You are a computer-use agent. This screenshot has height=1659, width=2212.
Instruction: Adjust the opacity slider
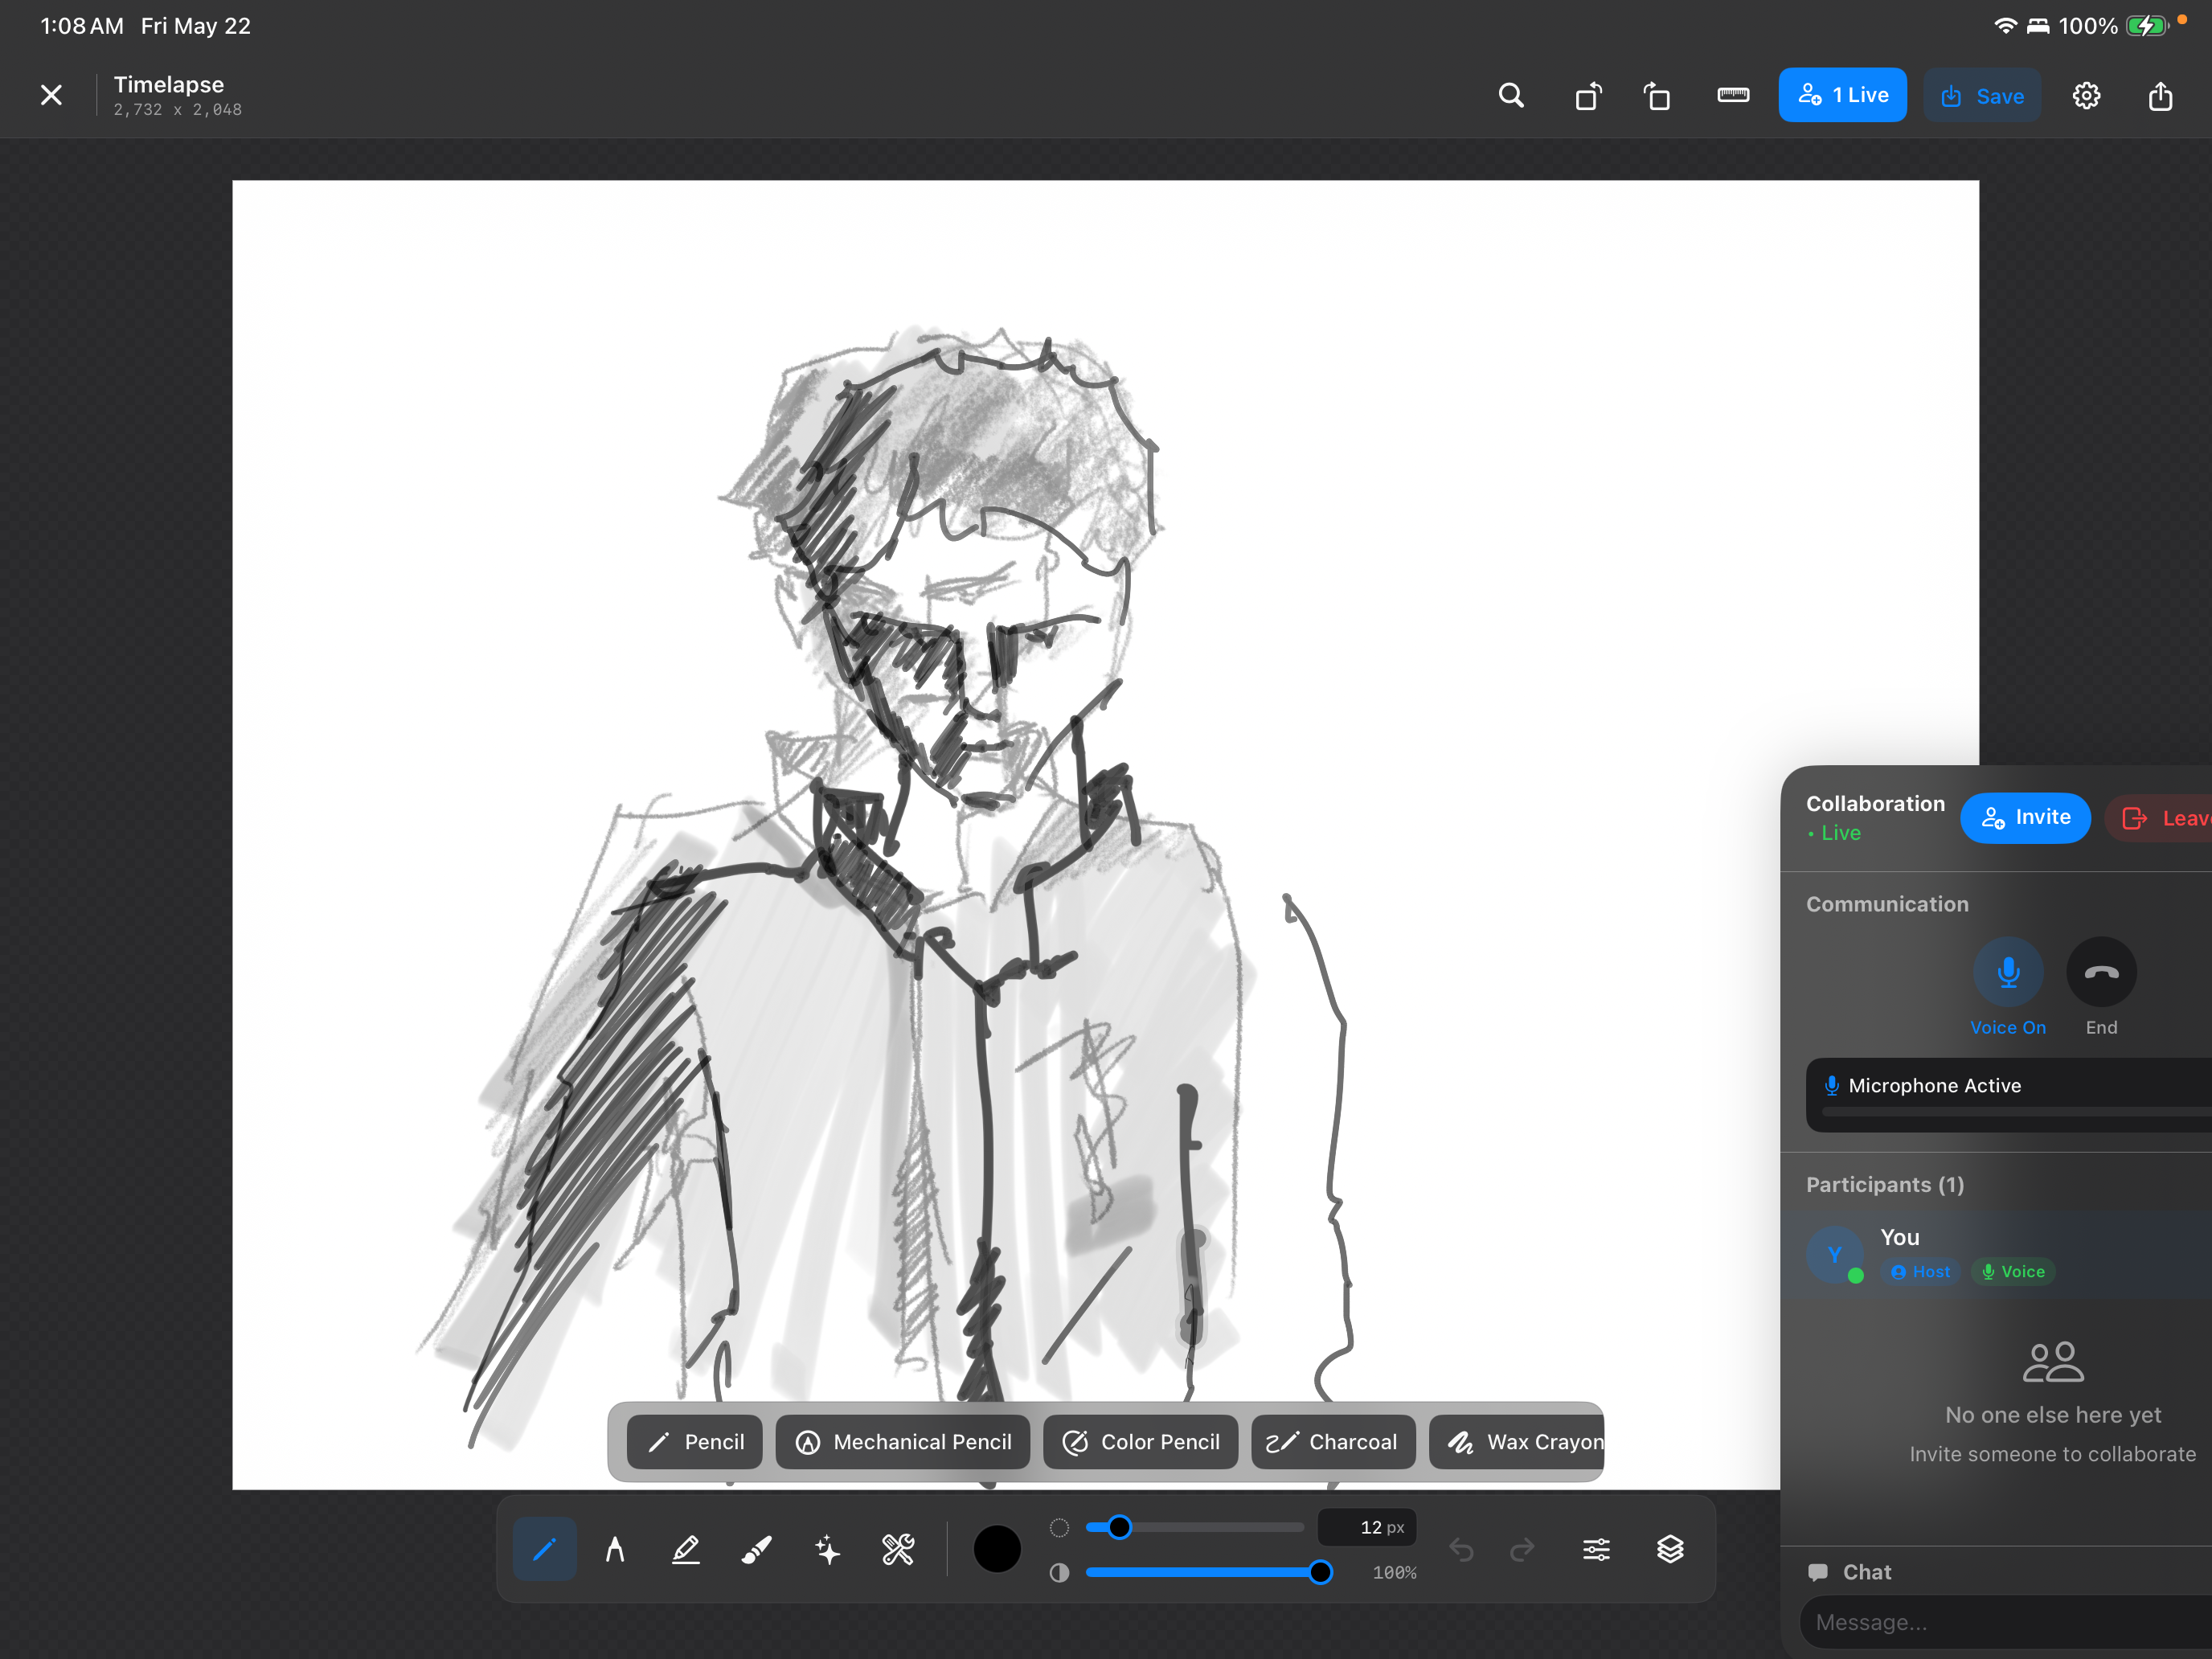[x=1209, y=1572]
